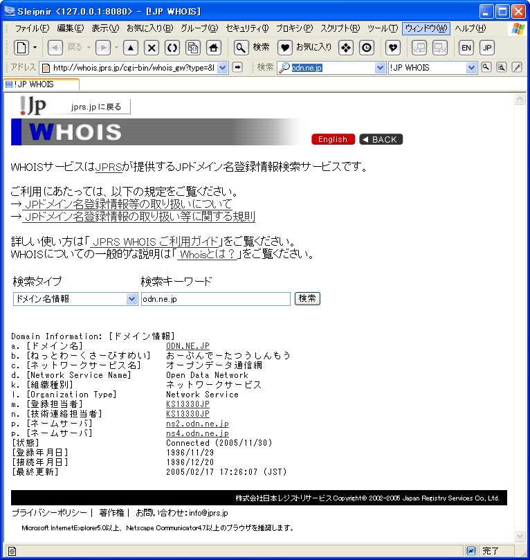Open the 表示(V) menu
The width and height of the screenshot is (530, 560).
tap(105, 28)
